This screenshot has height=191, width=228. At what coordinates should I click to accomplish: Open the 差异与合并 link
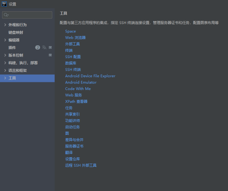click(x=74, y=140)
